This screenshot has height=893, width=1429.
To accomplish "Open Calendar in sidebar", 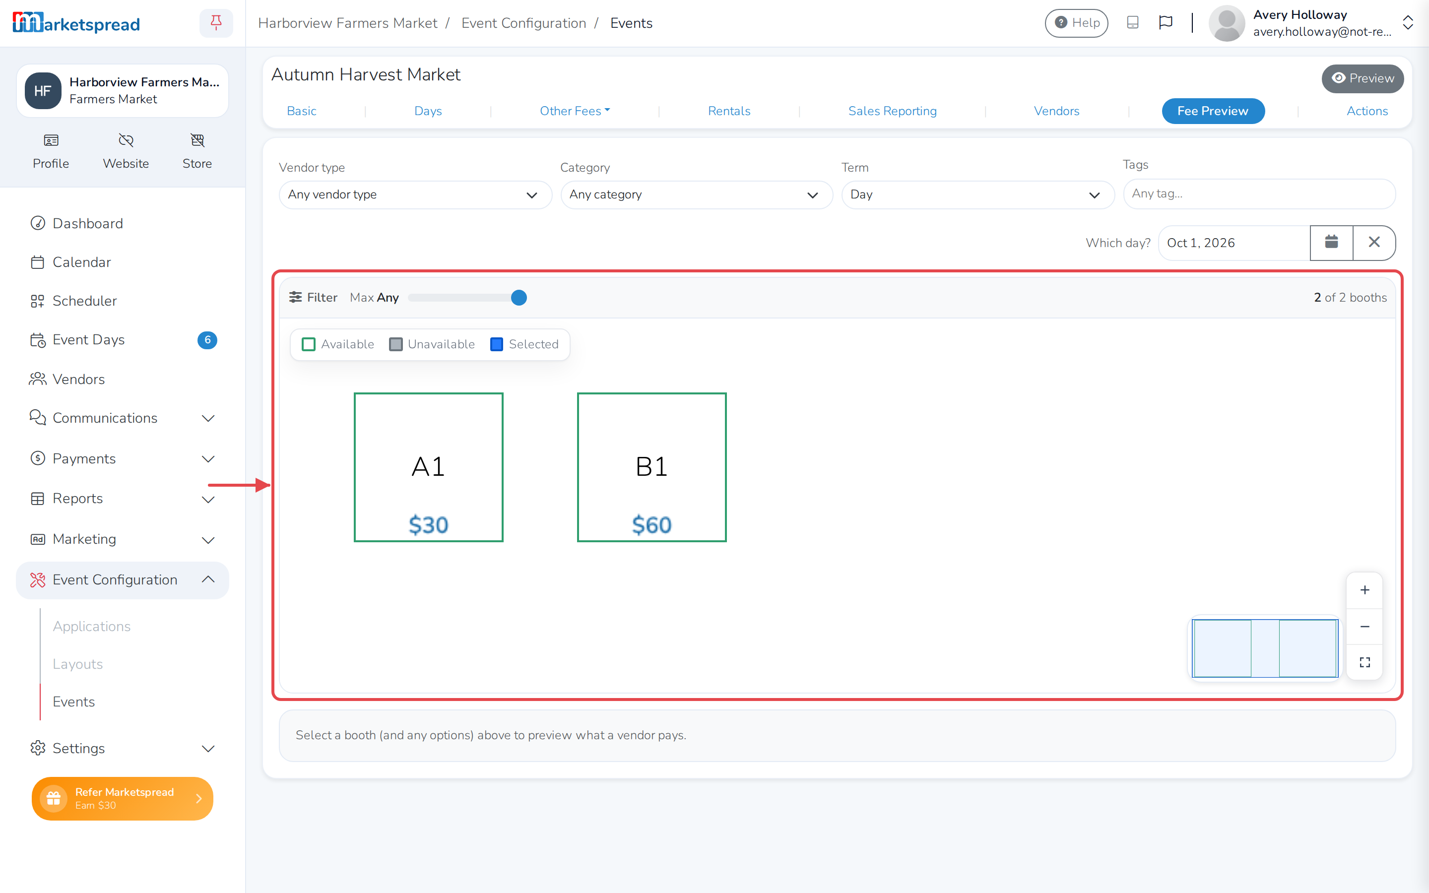I will (122, 262).
